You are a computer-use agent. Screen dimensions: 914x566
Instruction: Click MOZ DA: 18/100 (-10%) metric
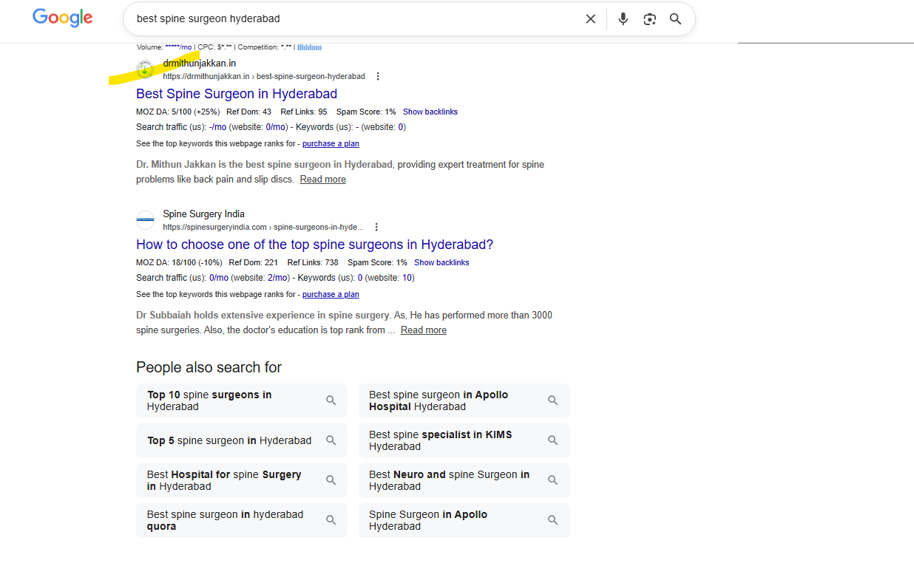click(x=178, y=262)
